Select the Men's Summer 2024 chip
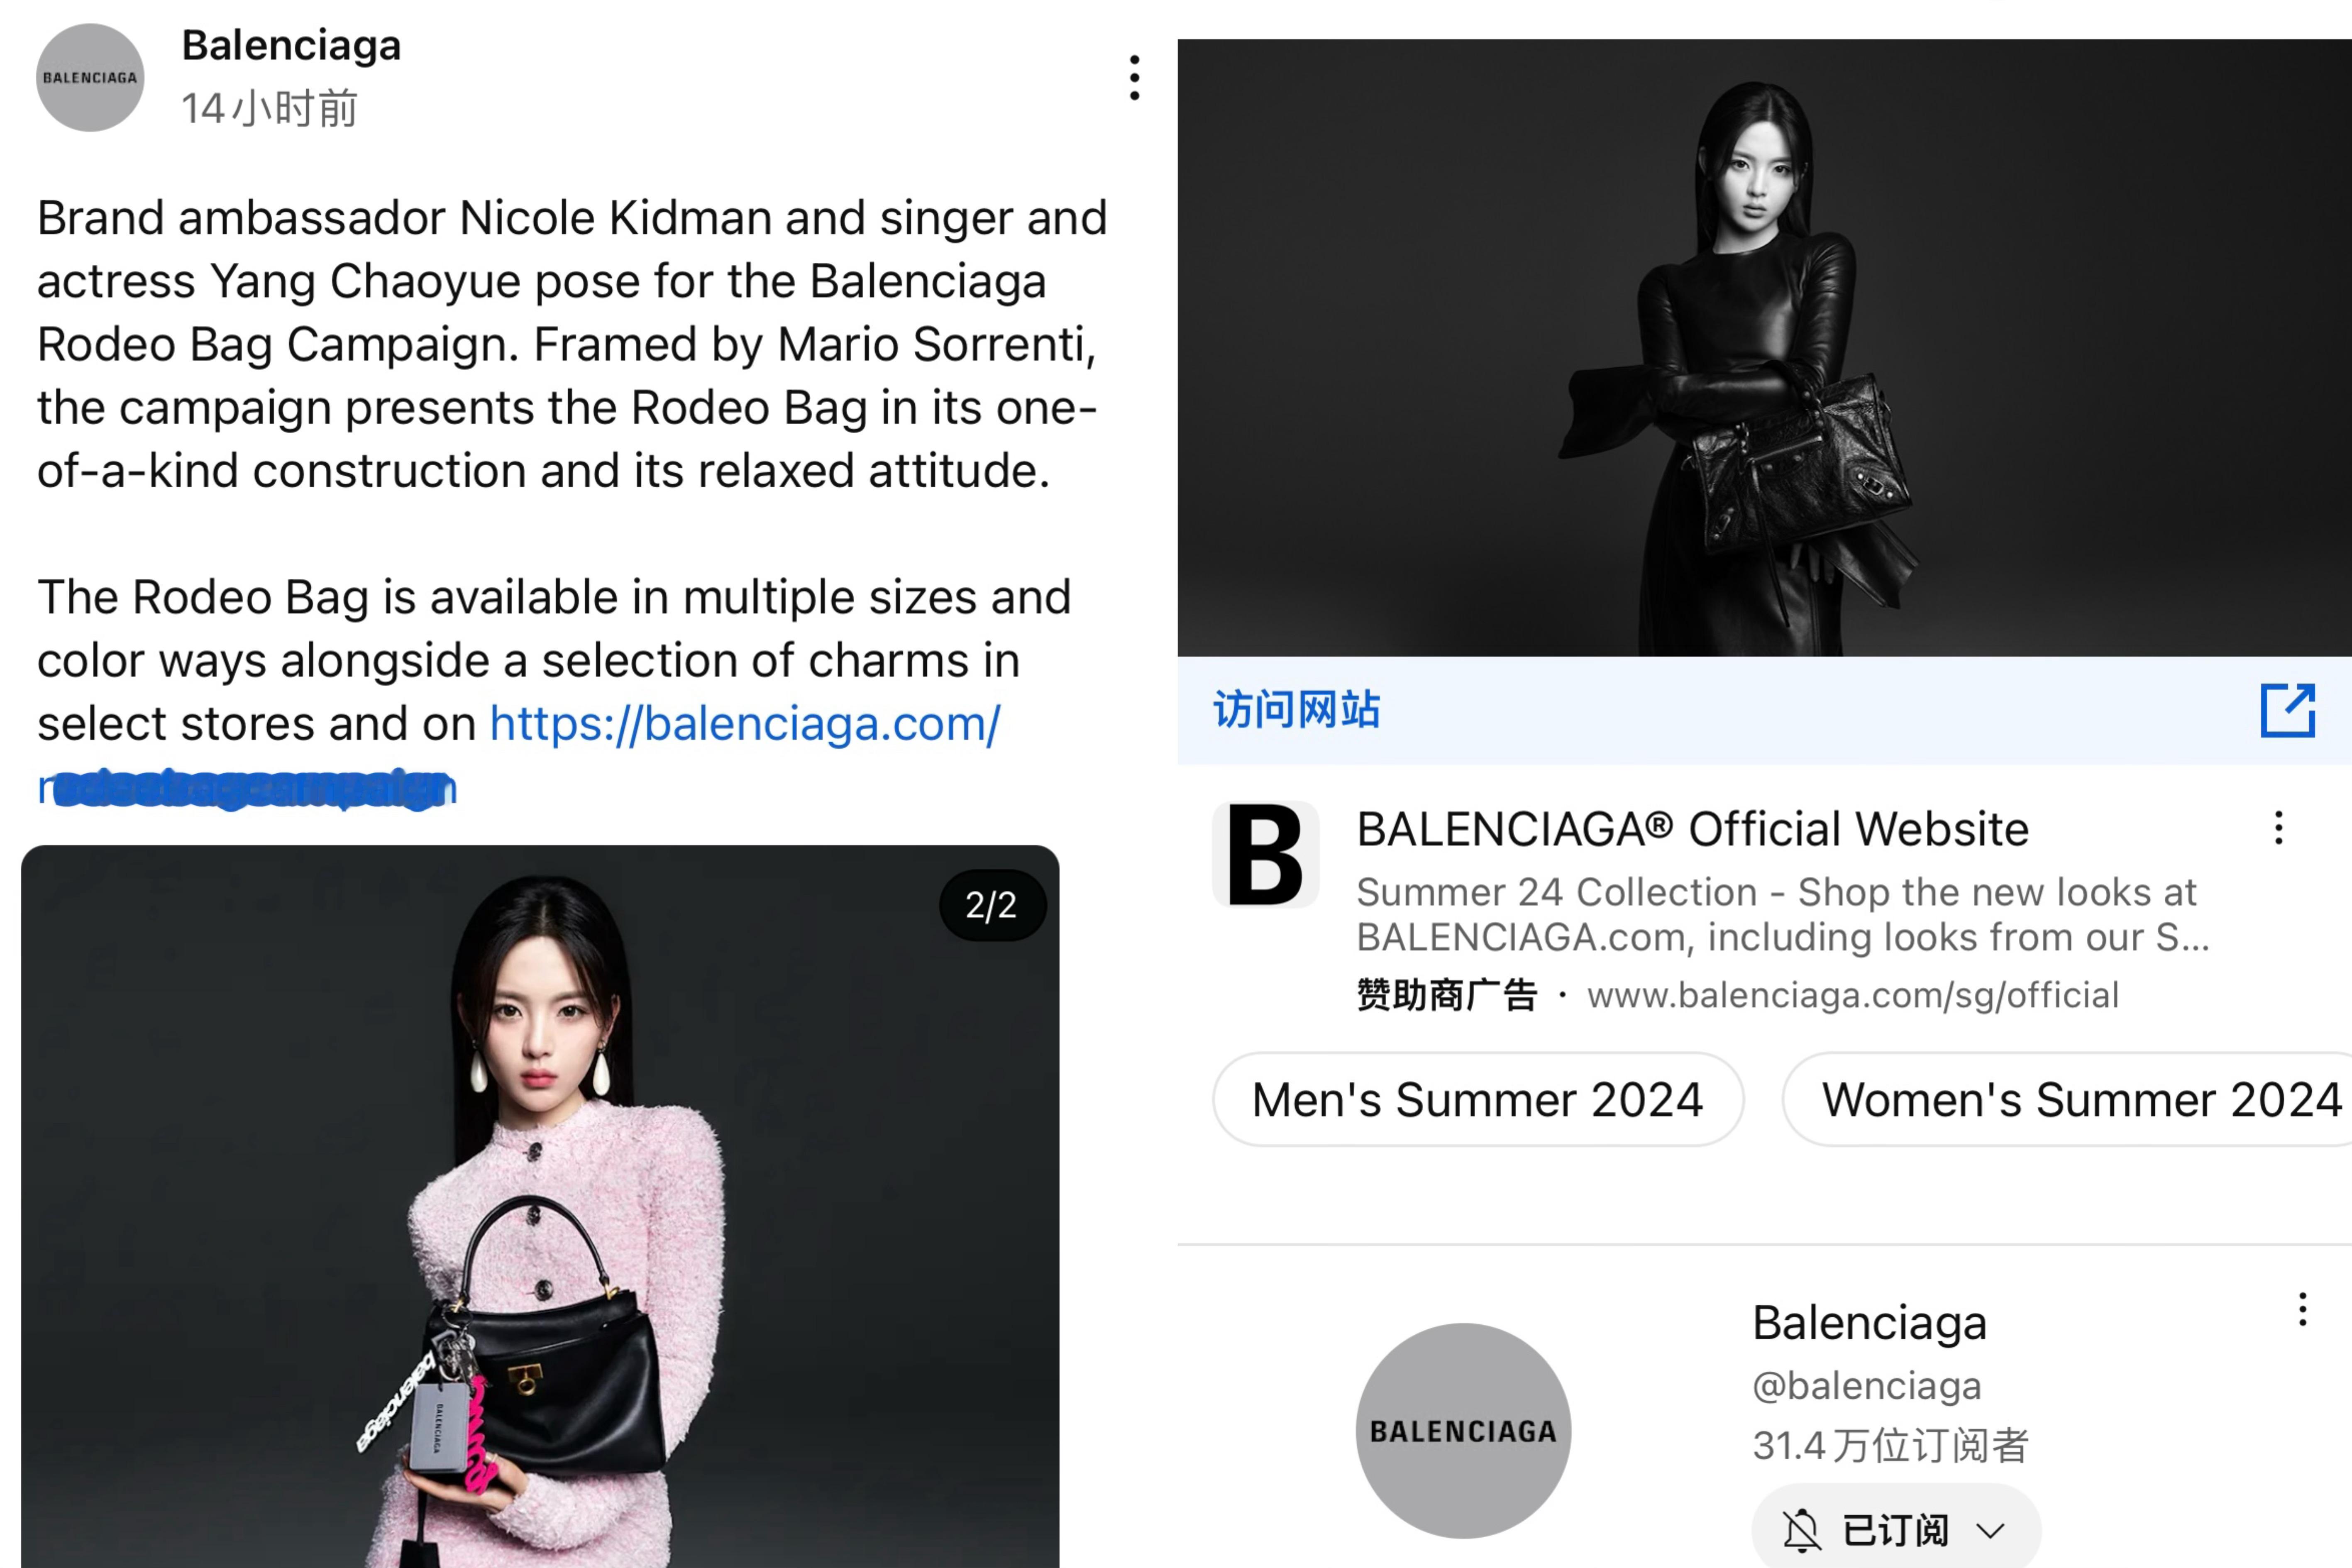This screenshot has width=2352, height=1568. click(1478, 1100)
